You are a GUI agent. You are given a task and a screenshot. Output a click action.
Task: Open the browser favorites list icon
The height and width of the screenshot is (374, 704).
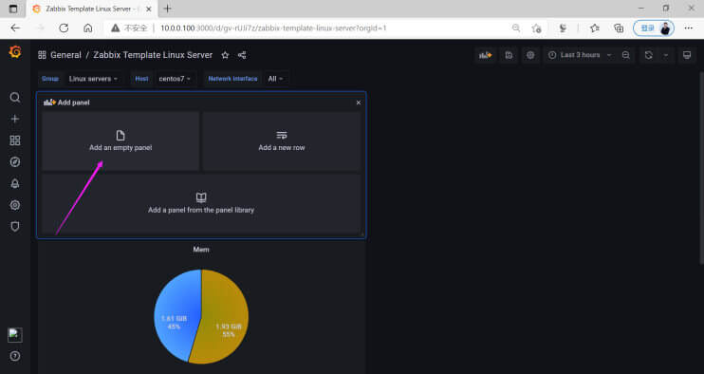click(595, 28)
